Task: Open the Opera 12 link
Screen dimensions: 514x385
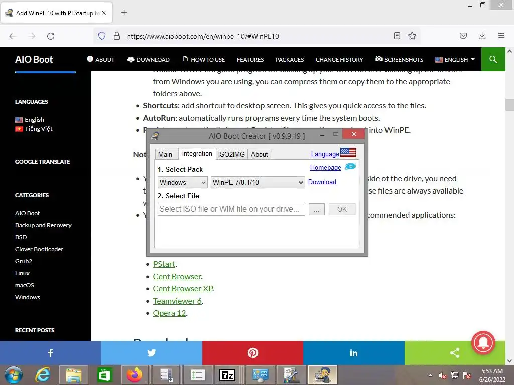Action: 169,313
